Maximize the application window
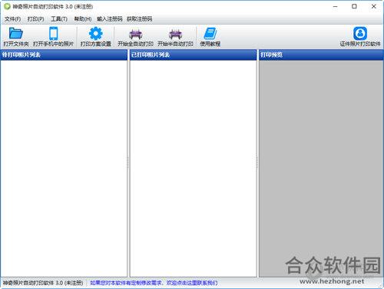 (x=354, y=7)
